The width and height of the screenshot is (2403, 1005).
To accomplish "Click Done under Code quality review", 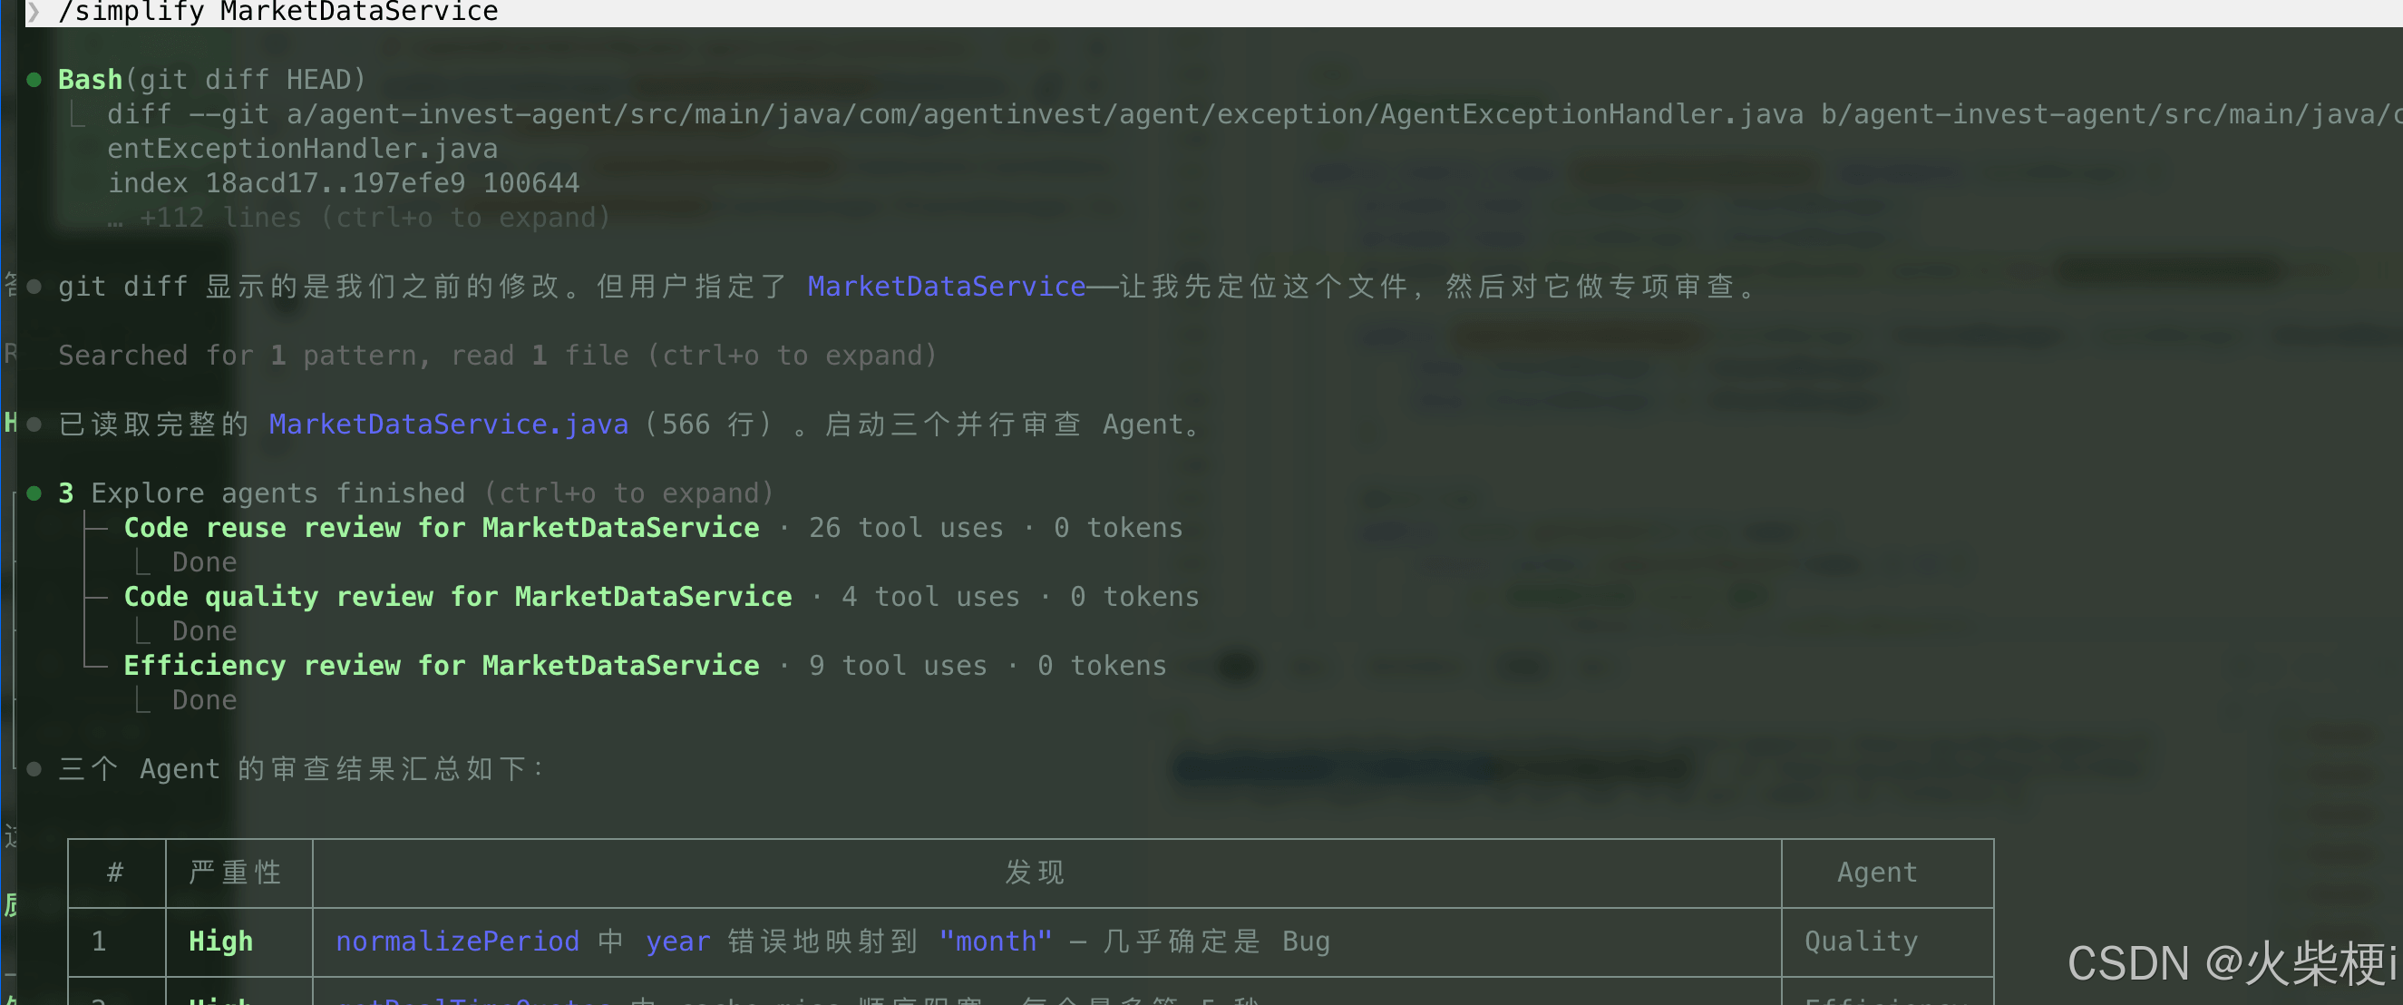I will pyautogui.click(x=204, y=631).
